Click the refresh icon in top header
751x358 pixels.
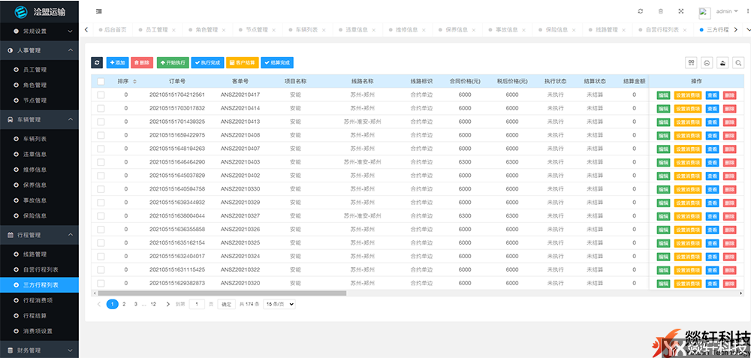[640, 11]
